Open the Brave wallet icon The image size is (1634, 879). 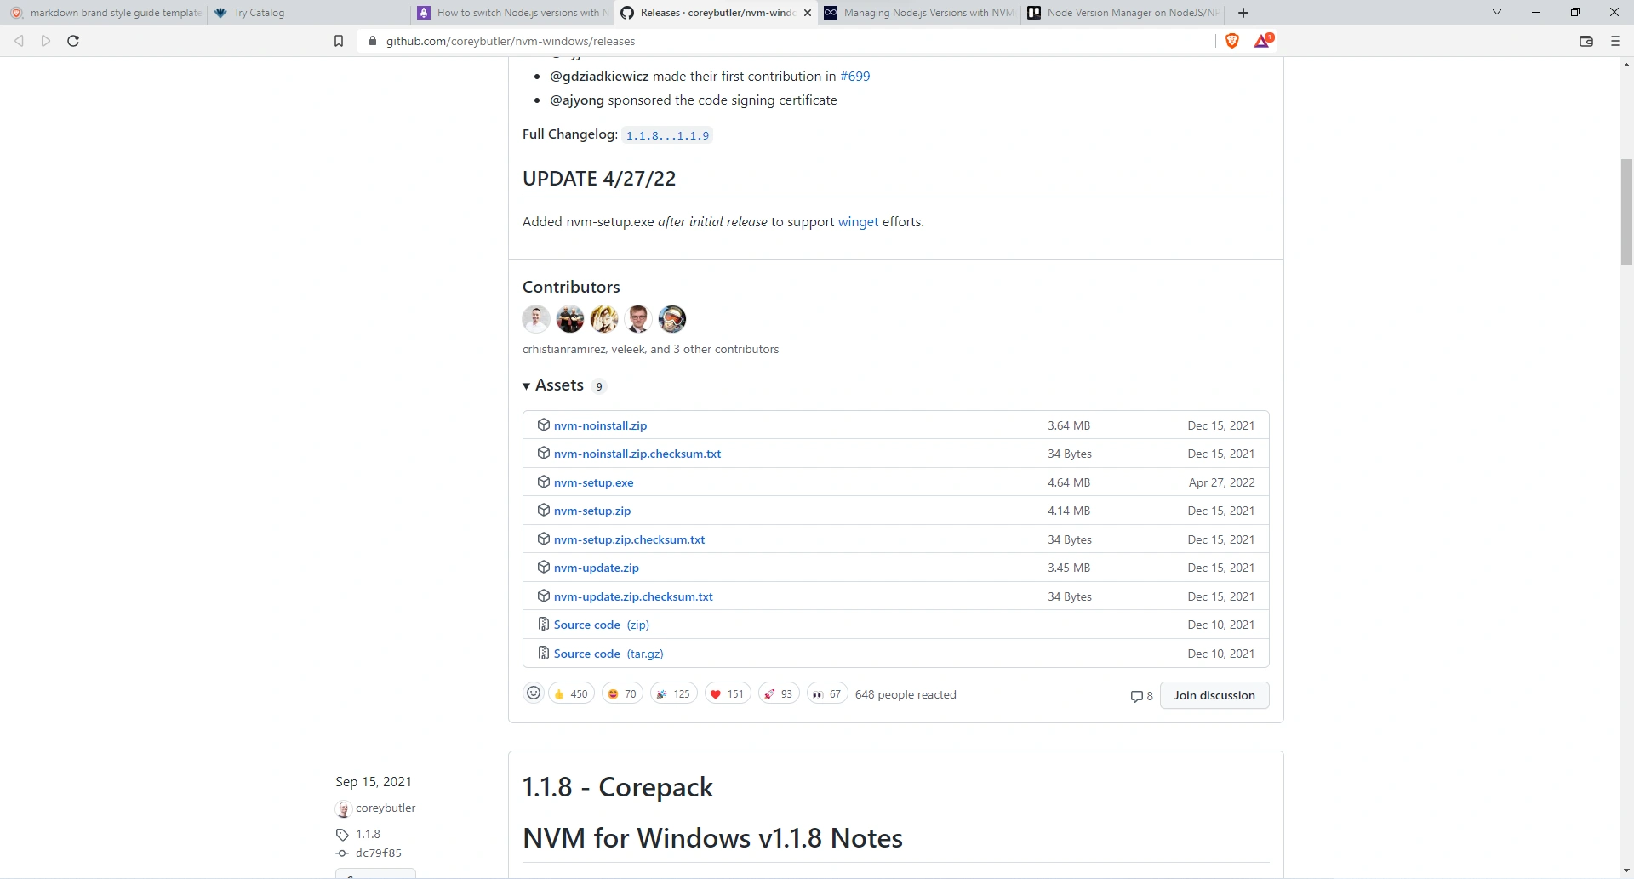pyautogui.click(x=1585, y=41)
